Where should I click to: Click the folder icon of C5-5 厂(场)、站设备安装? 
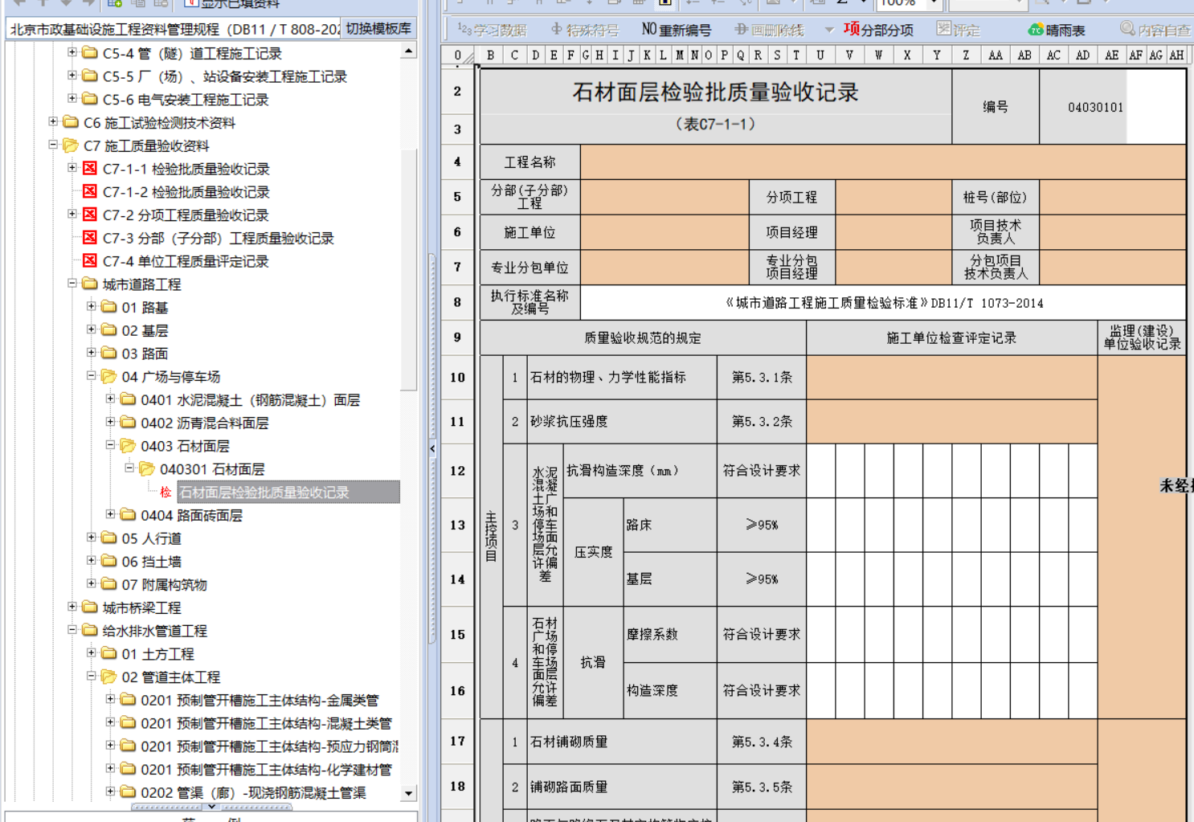pyautogui.click(x=90, y=76)
